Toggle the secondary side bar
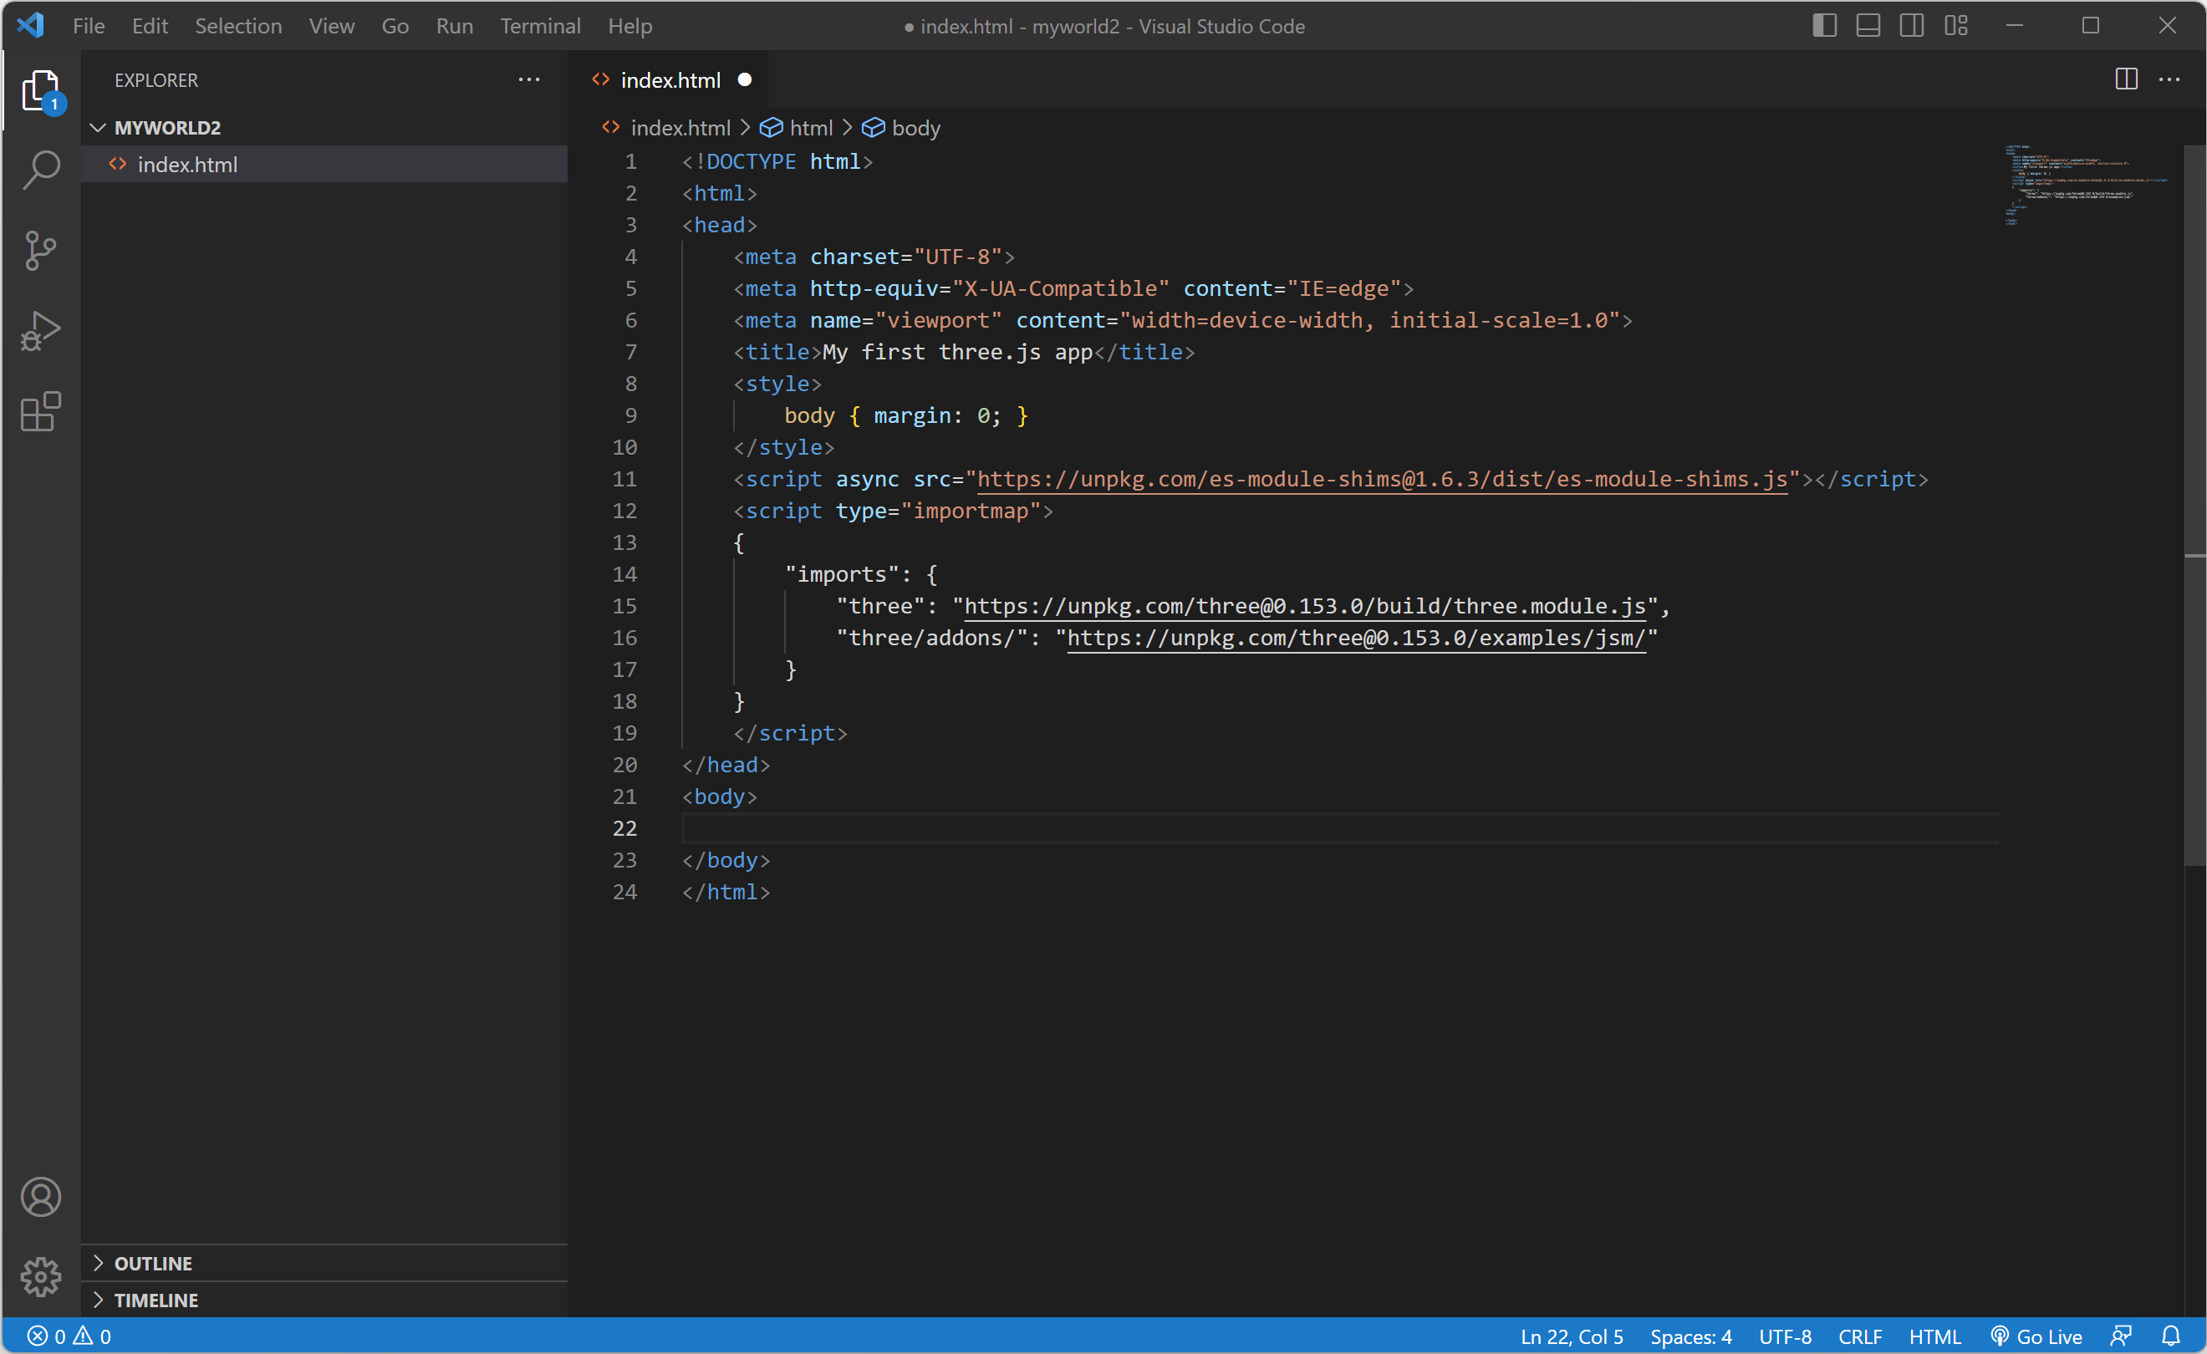This screenshot has height=1354, width=2207. coord(1911,26)
